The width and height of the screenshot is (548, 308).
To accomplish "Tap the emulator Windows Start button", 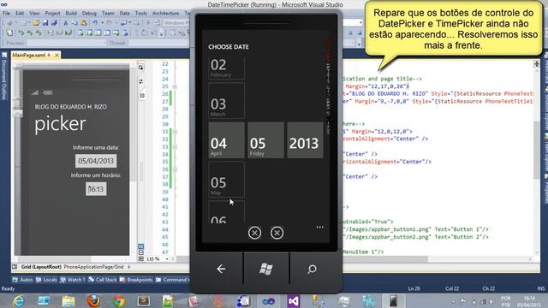I will (266, 269).
